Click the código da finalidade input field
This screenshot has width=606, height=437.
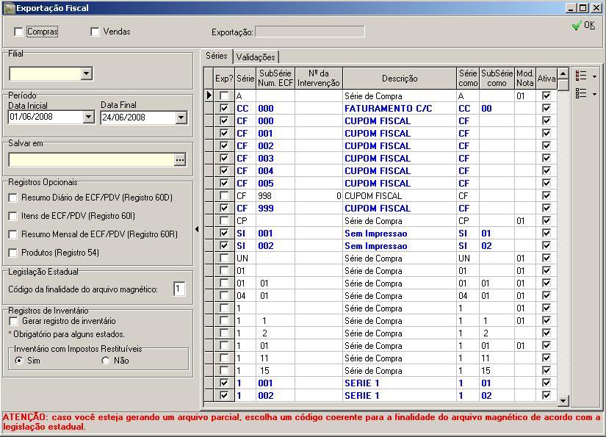(x=178, y=289)
